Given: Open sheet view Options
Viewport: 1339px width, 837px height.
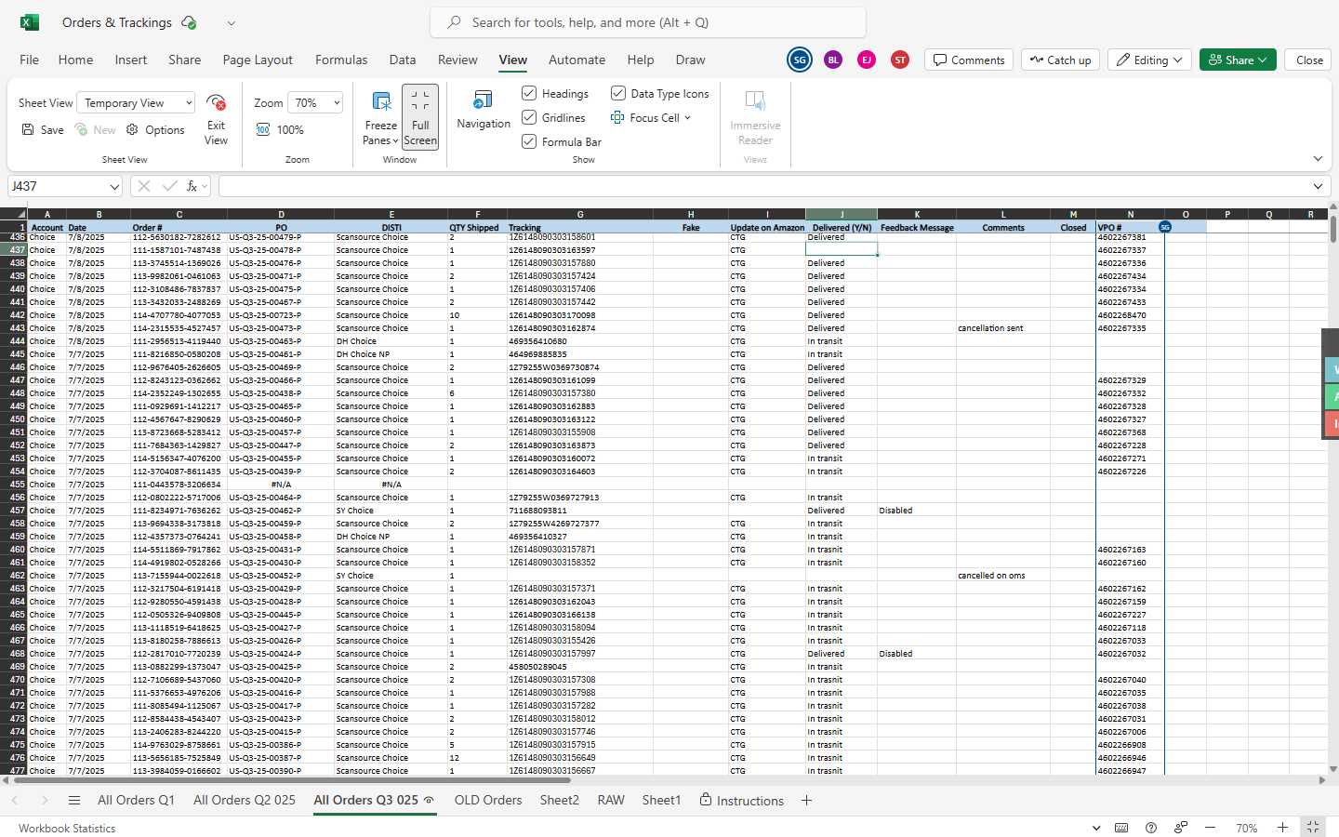Looking at the screenshot, I should coord(155,130).
